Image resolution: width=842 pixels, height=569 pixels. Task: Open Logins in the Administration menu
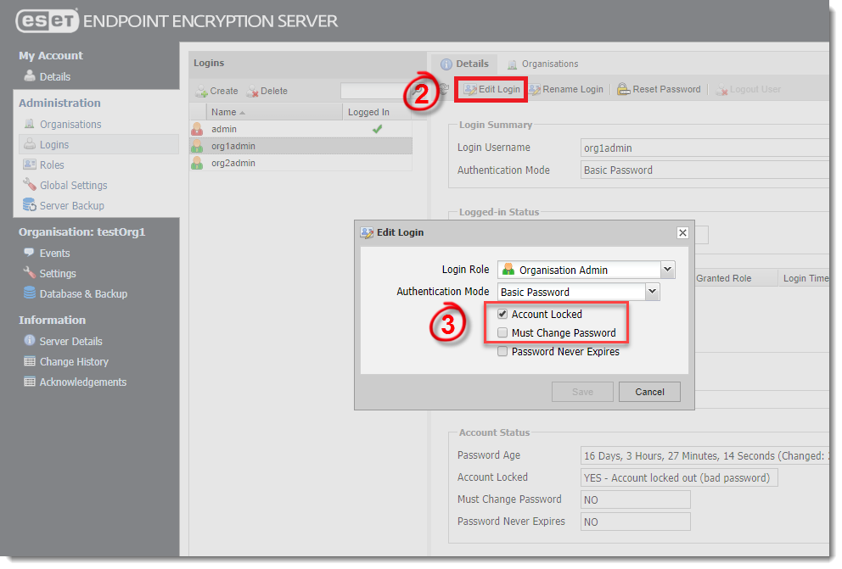pyautogui.click(x=98, y=144)
